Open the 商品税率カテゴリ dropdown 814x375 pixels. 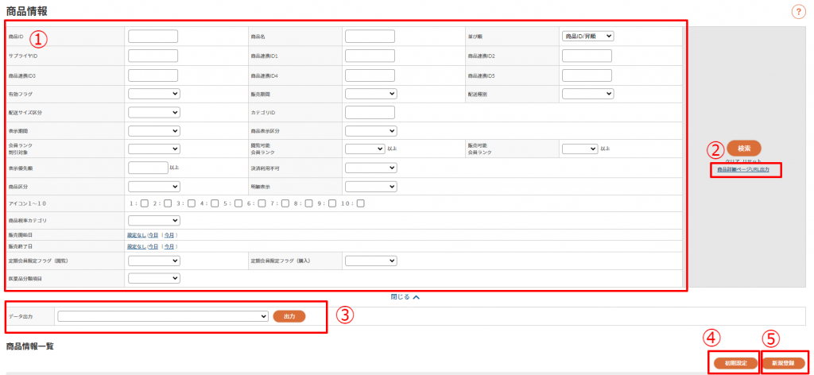click(x=154, y=221)
